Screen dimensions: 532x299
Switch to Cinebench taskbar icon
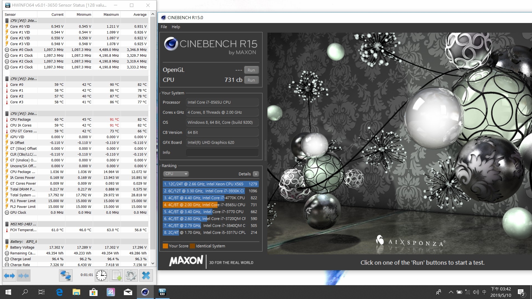point(145,292)
